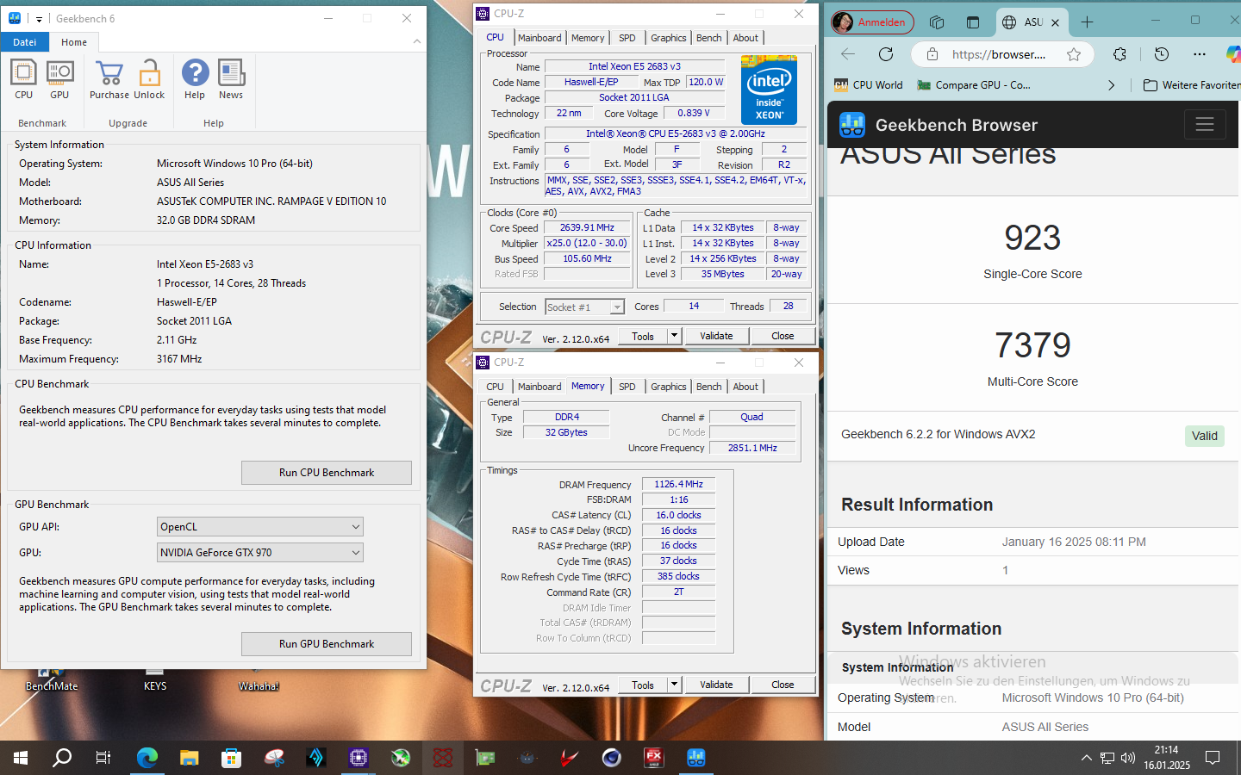
Task: Switch to Graphics tab in lower CPU-Z window
Action: coord(669,387)
